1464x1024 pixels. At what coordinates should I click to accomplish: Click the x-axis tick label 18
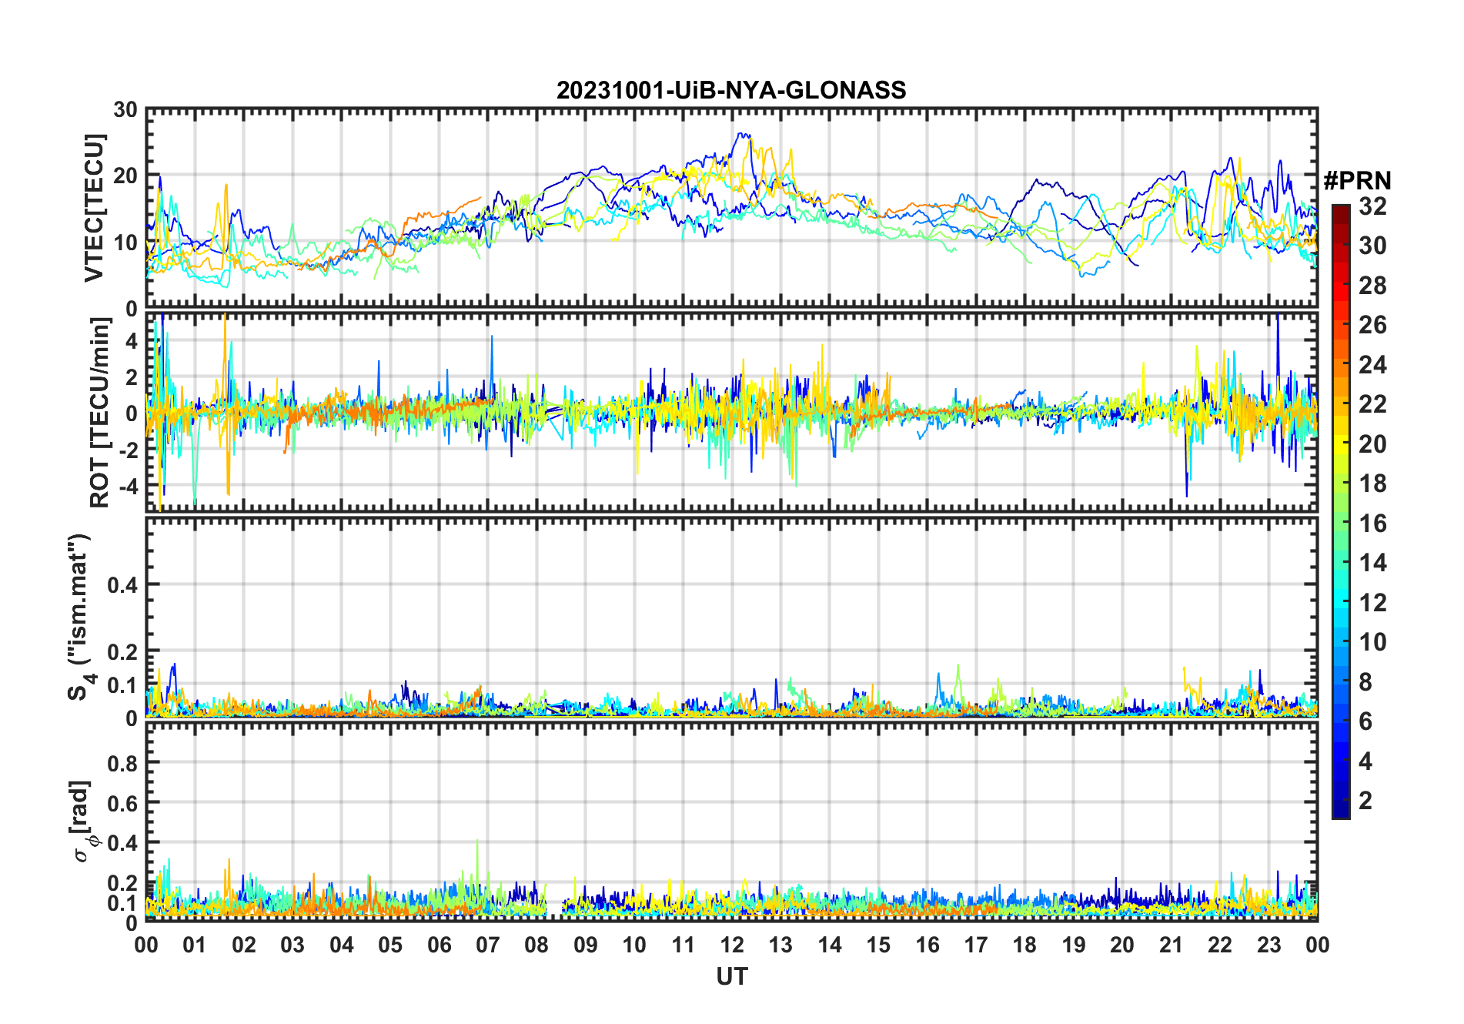[x=1024, y=945]
